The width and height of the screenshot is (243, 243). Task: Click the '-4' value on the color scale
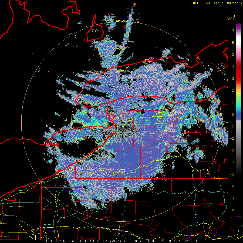click(x=232, y=162)
